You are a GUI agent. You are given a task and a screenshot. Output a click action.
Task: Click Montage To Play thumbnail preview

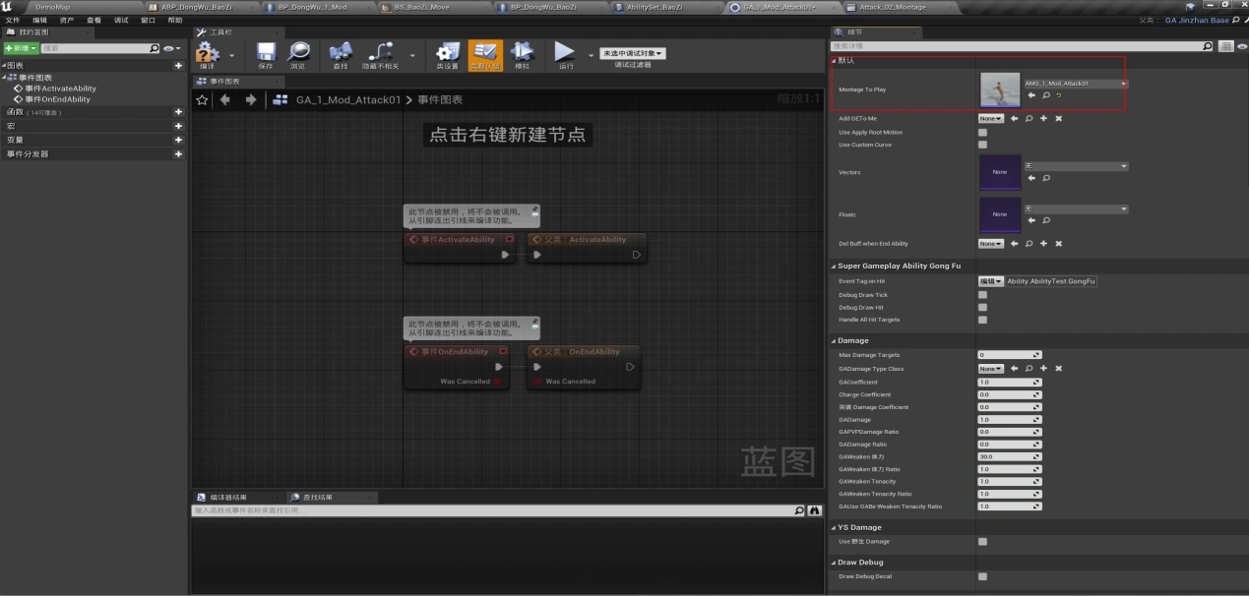coord(1000,90)
